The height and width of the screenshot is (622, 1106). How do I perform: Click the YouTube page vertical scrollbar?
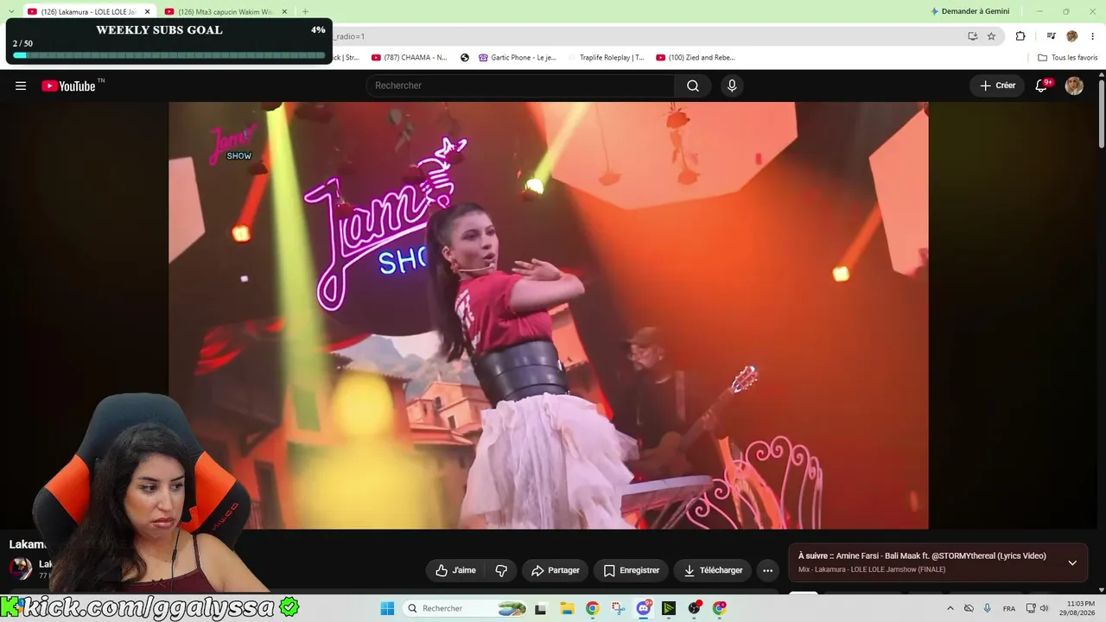(1101, 112)
